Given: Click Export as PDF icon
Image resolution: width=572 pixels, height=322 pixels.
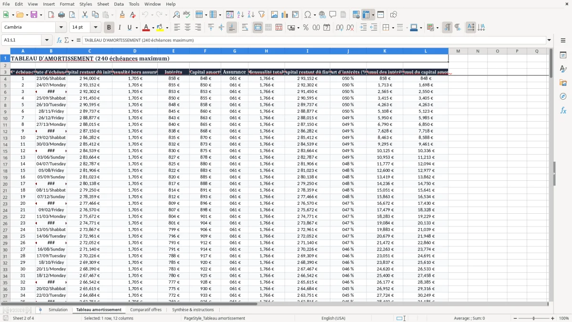Looking at the screenshot, I should (51, 15).
